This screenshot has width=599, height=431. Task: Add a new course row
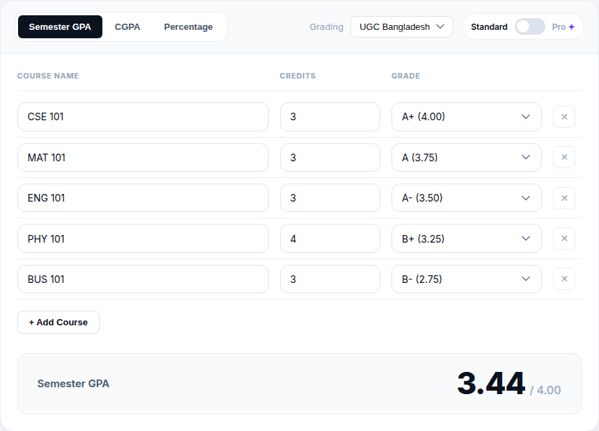coord(59,323)
